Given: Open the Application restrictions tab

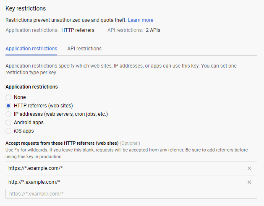Looking at the screenshot, I should [31, 49].
